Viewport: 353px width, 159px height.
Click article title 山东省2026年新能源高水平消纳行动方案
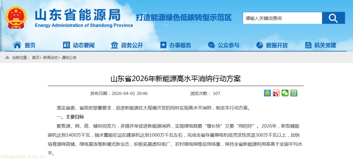(176, 79)
